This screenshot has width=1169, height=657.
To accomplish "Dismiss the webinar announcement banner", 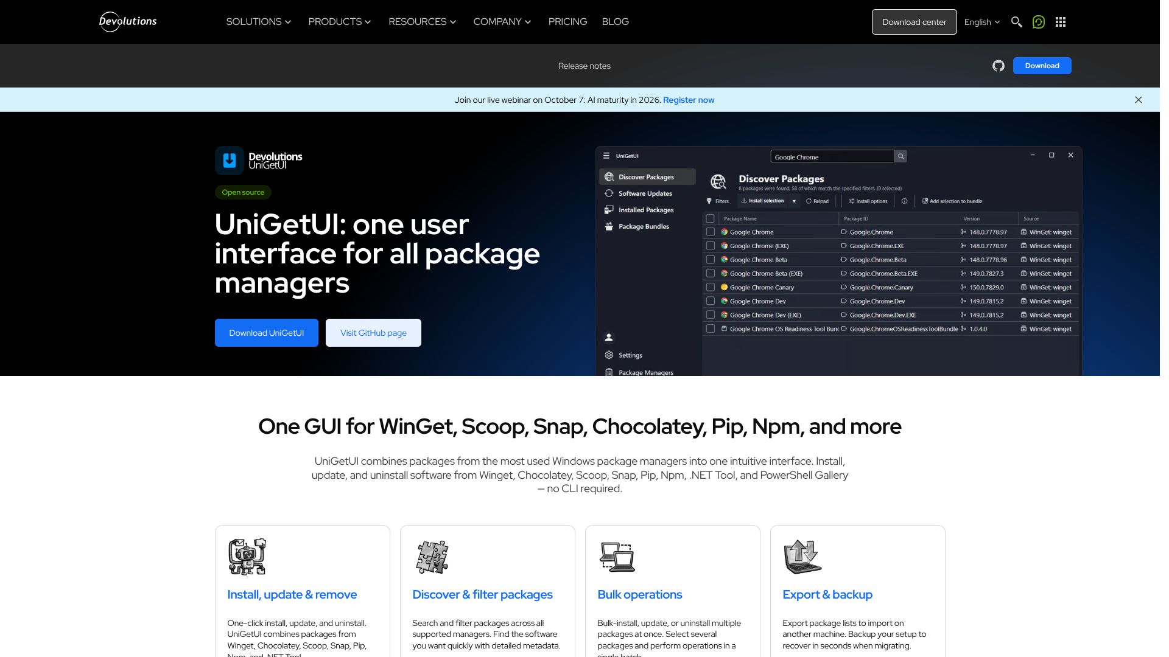I will coord(1139,100).
